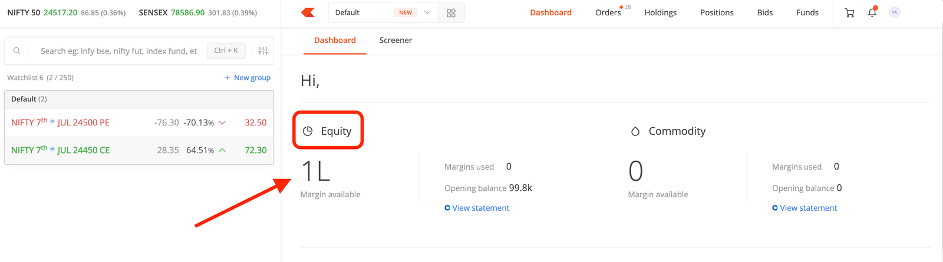
Task: Open notifications bell icon
Action: tap(872, 12)
